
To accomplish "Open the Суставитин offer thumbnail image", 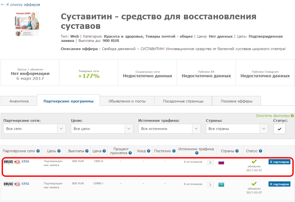I will (27, 24).
